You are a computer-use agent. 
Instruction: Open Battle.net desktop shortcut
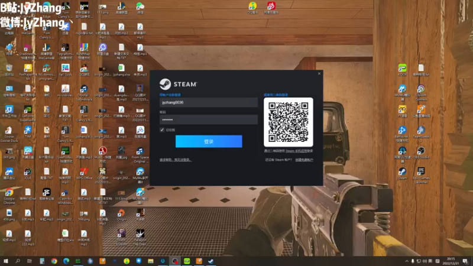(x=402, y=134)
